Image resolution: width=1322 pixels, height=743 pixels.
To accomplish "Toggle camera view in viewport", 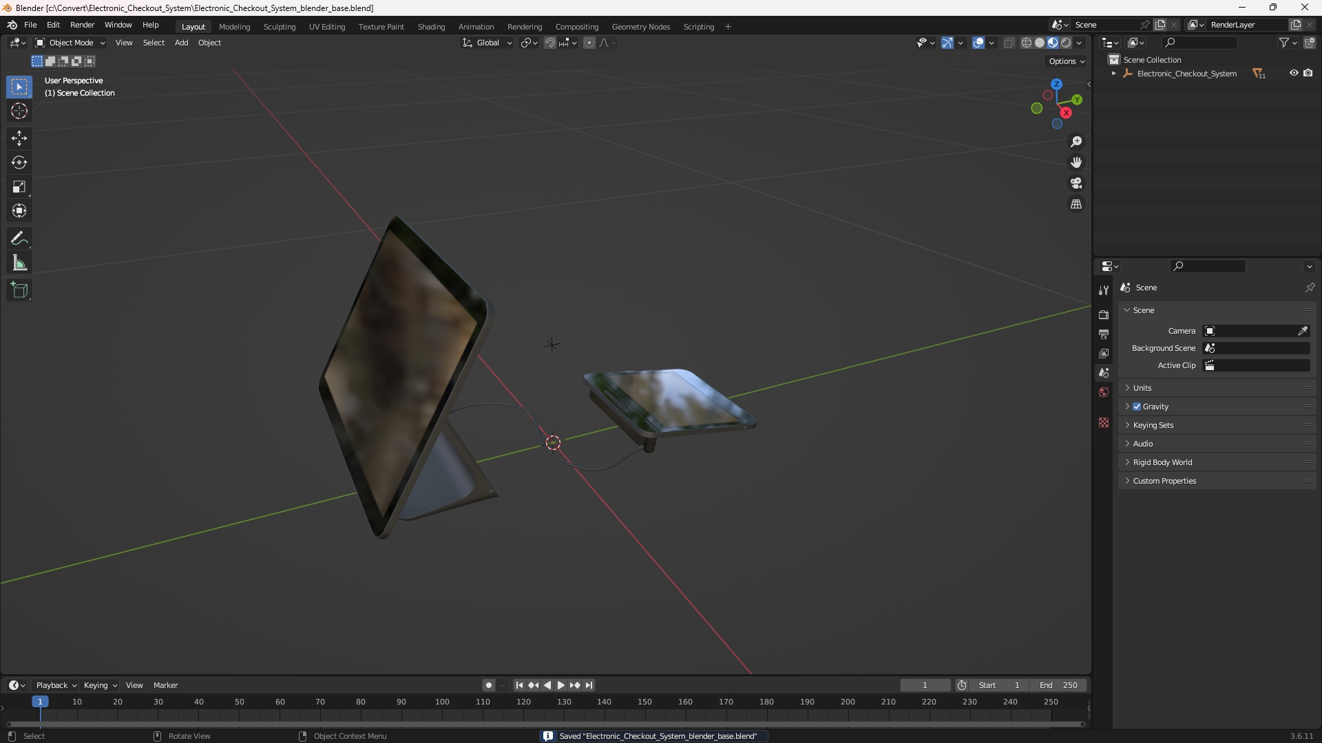I will (1076, 183).
